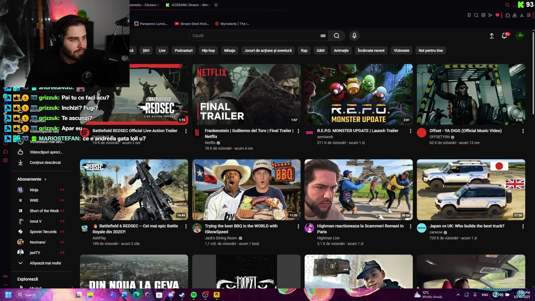
Task: Open Spotify from the Windows taskbar
Action: pos(194,295)
